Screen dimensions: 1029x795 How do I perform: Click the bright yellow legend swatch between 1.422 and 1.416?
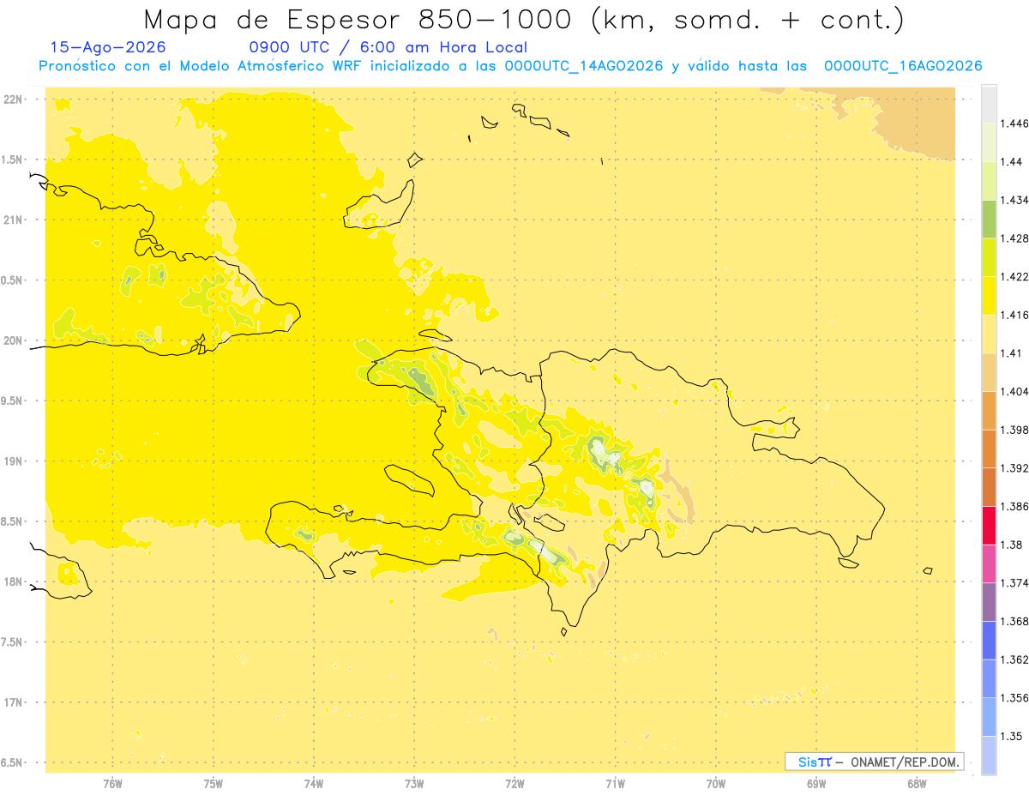[989, 296]
